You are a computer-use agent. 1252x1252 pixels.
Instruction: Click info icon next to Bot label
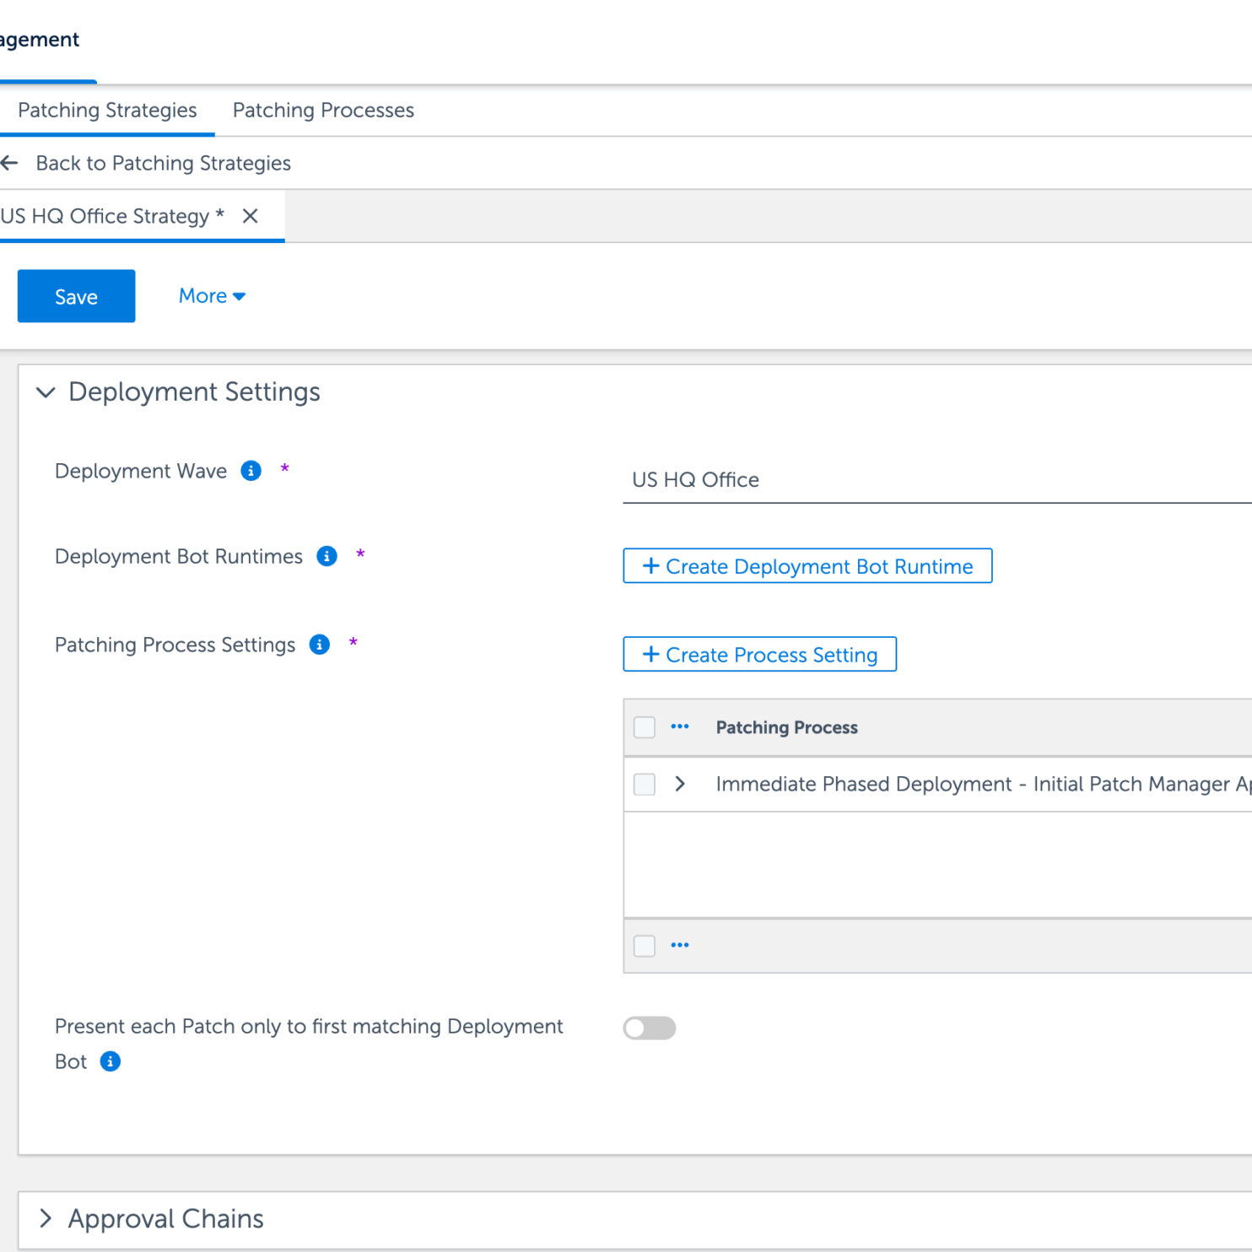point(111,1061)
